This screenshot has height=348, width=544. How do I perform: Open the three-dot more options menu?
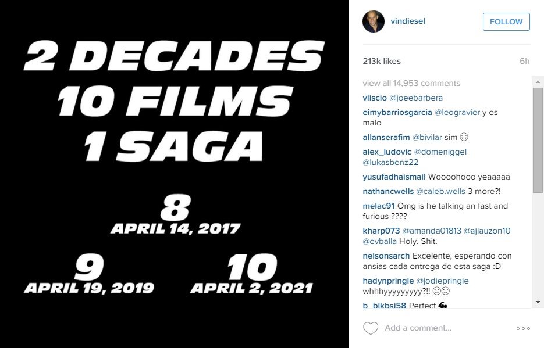pyautogui.click(x=523, y=328)
